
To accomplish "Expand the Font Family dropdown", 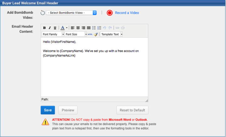I will pos(53,34).
